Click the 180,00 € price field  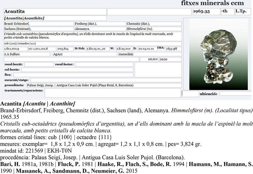point(149,59)
